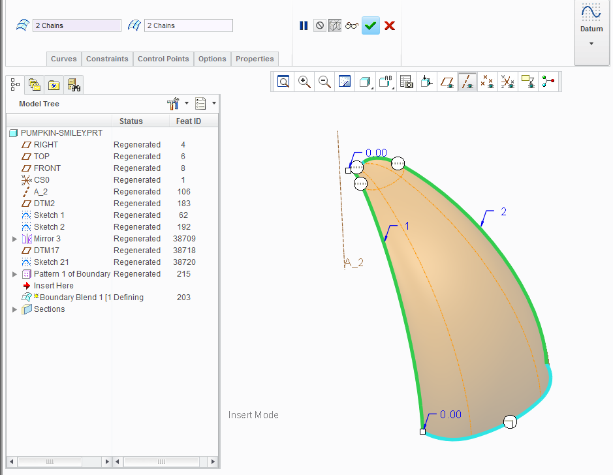Select DTM2 in the model tree
This screenshot has width=613, height=475.
pyautogui.click(x=44, y=203)
